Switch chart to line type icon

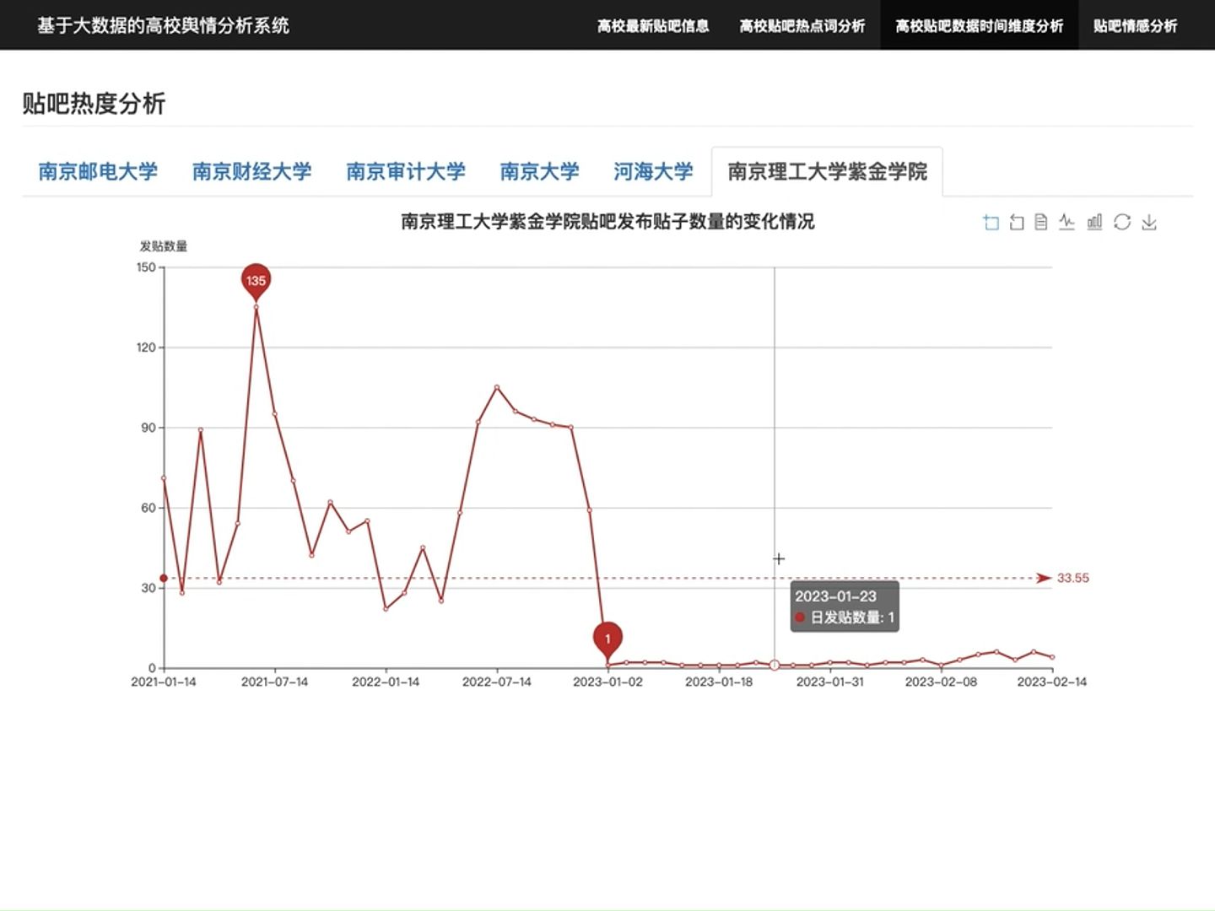(x=1067, y=222)
